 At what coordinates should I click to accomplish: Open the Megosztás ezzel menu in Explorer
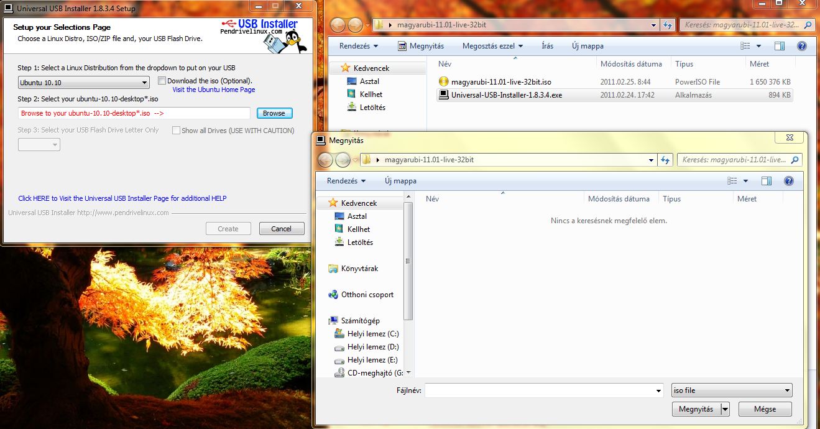tap(492, 46)
